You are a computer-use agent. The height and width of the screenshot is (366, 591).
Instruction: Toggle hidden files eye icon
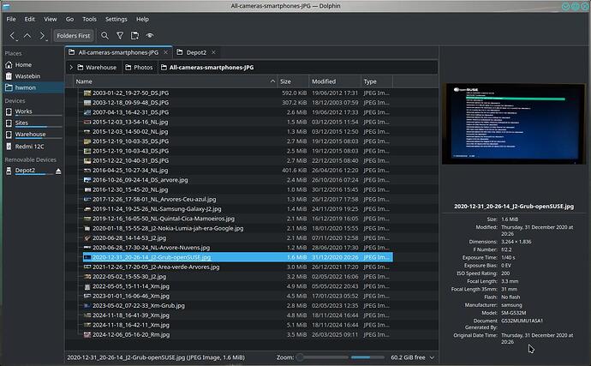tap(151, 36)
